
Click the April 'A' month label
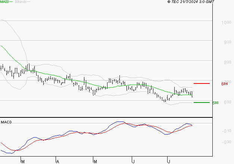57,161
